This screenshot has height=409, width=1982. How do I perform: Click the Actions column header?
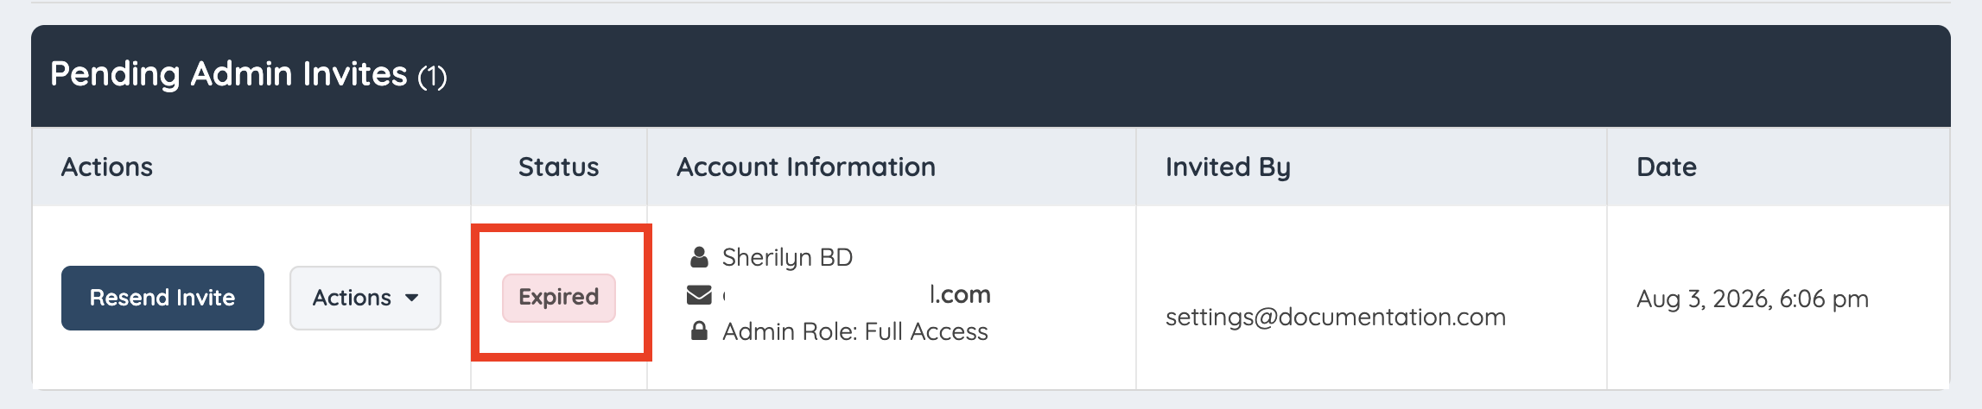[106, 167]
